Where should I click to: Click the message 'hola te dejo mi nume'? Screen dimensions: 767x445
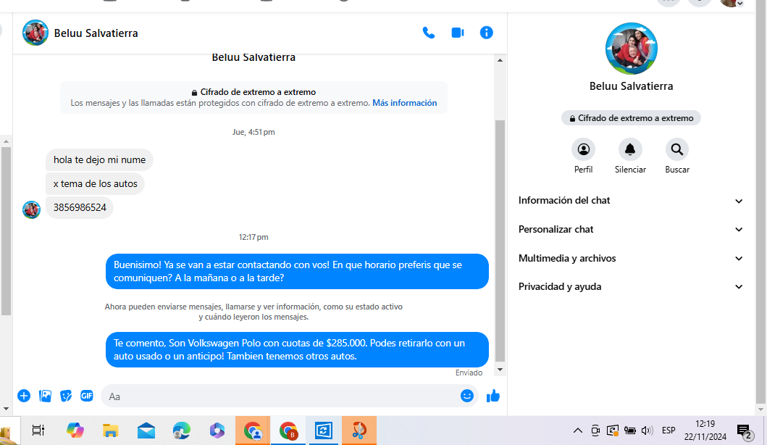pyautogui.click(x=99, y=159)
